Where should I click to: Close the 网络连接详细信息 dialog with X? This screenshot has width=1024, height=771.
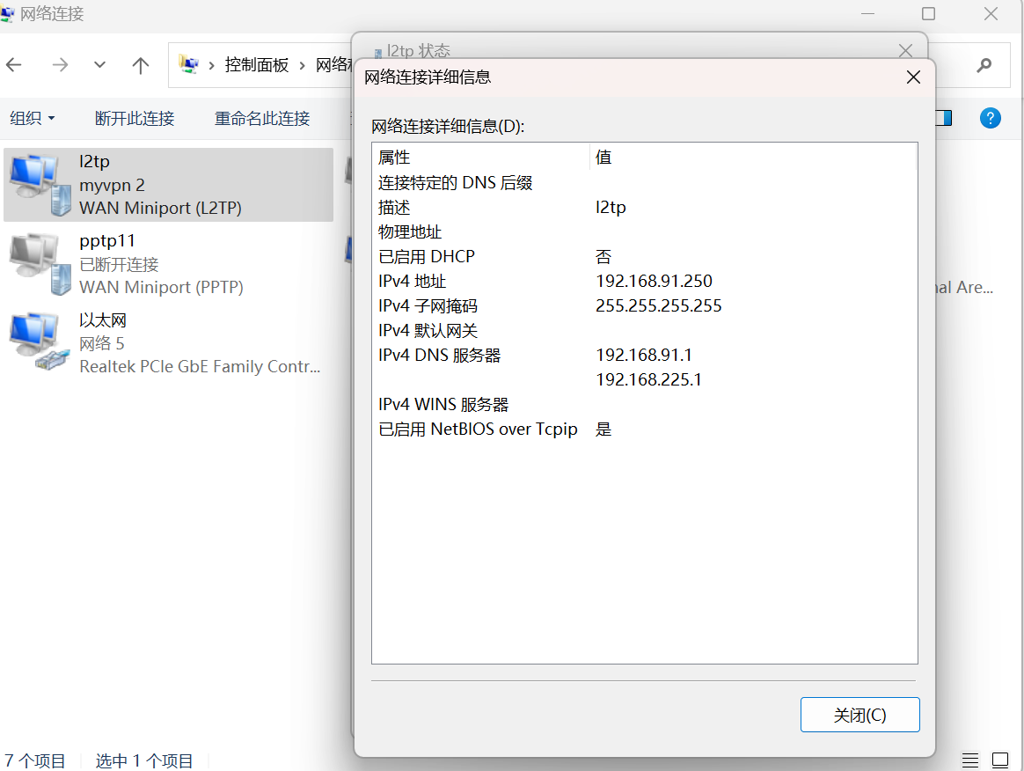pos(914,77)
